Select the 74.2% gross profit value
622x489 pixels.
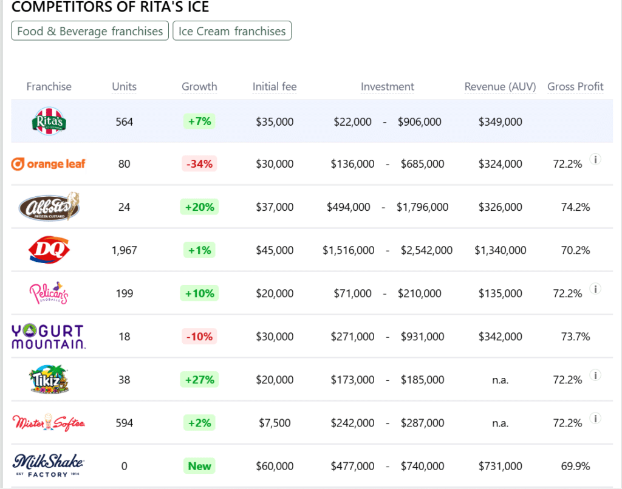[575, 207]
